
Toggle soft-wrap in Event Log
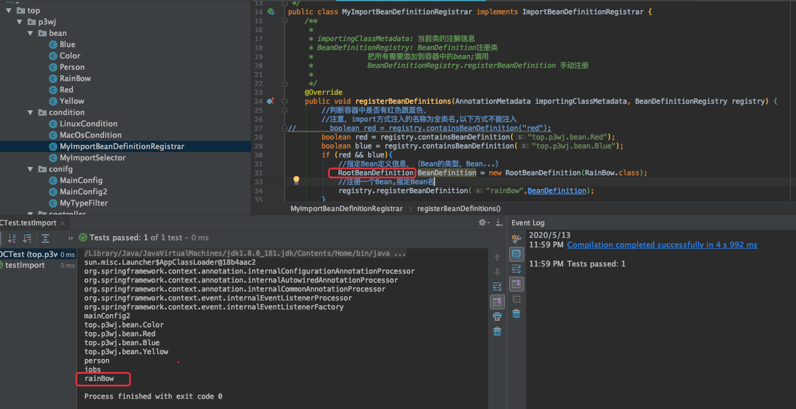click(x=517, y=269)
